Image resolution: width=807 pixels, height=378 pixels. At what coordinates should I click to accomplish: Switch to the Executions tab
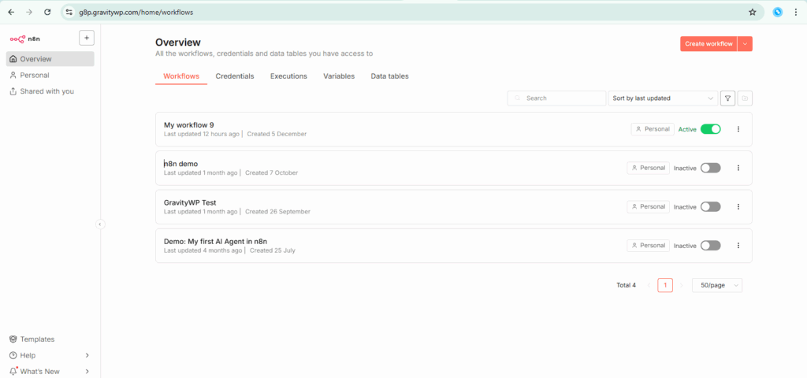tap(288, 76)
